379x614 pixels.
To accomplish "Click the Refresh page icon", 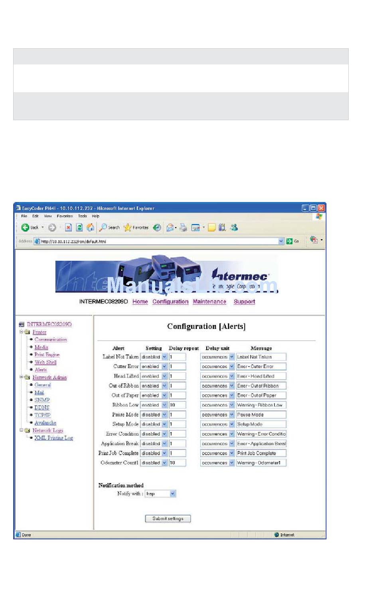I will coord(79,227).
